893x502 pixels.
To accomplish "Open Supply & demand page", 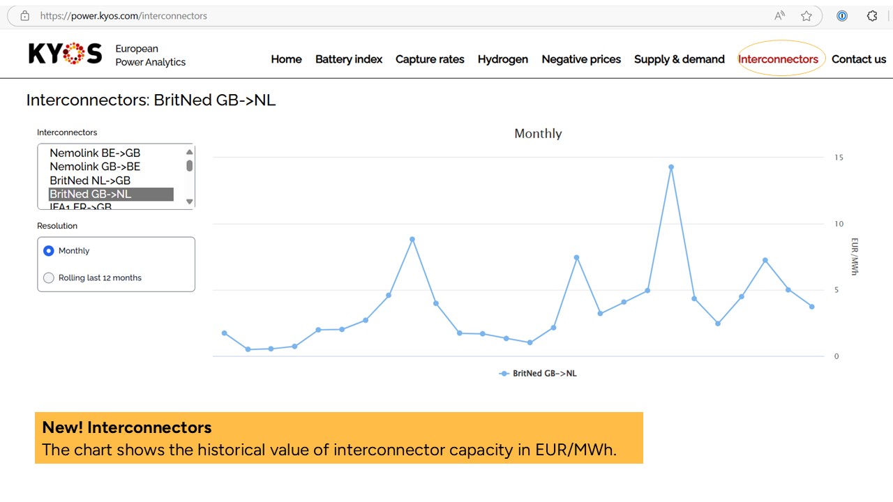I will click(680, 59).
